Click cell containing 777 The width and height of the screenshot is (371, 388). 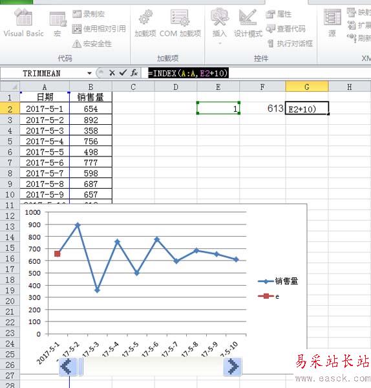90,162
